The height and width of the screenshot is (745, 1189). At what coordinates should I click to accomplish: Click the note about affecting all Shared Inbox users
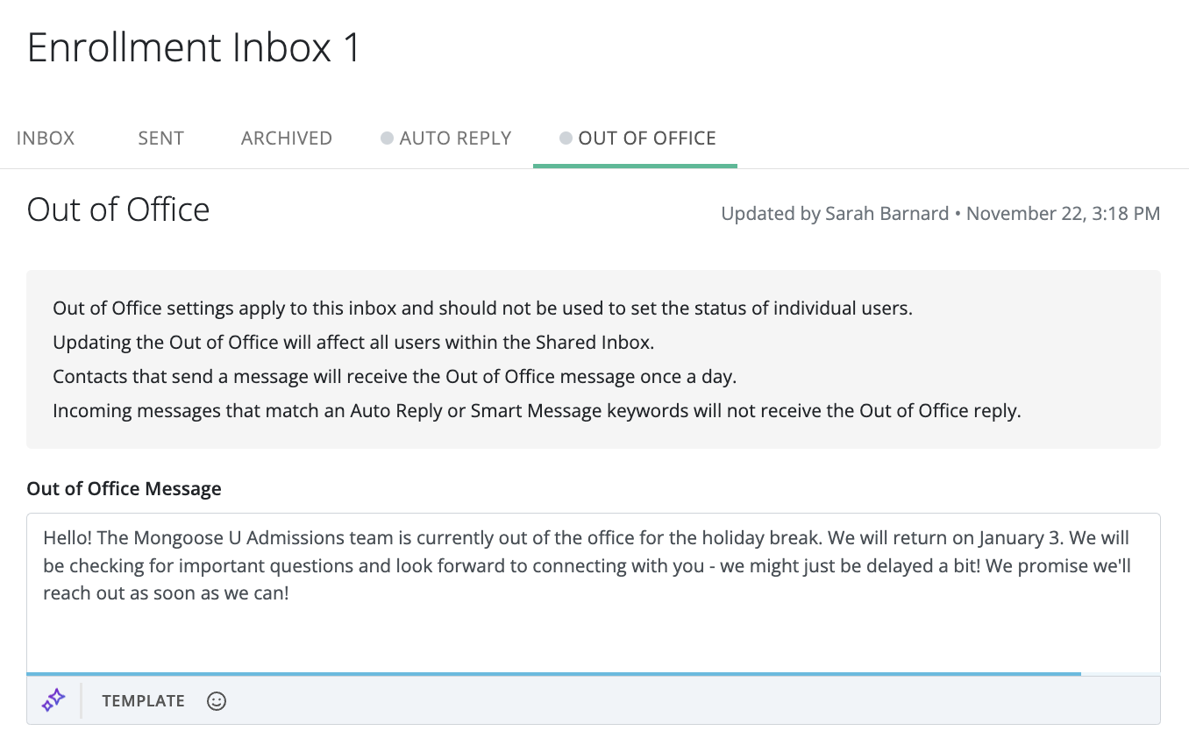(353, 343)
